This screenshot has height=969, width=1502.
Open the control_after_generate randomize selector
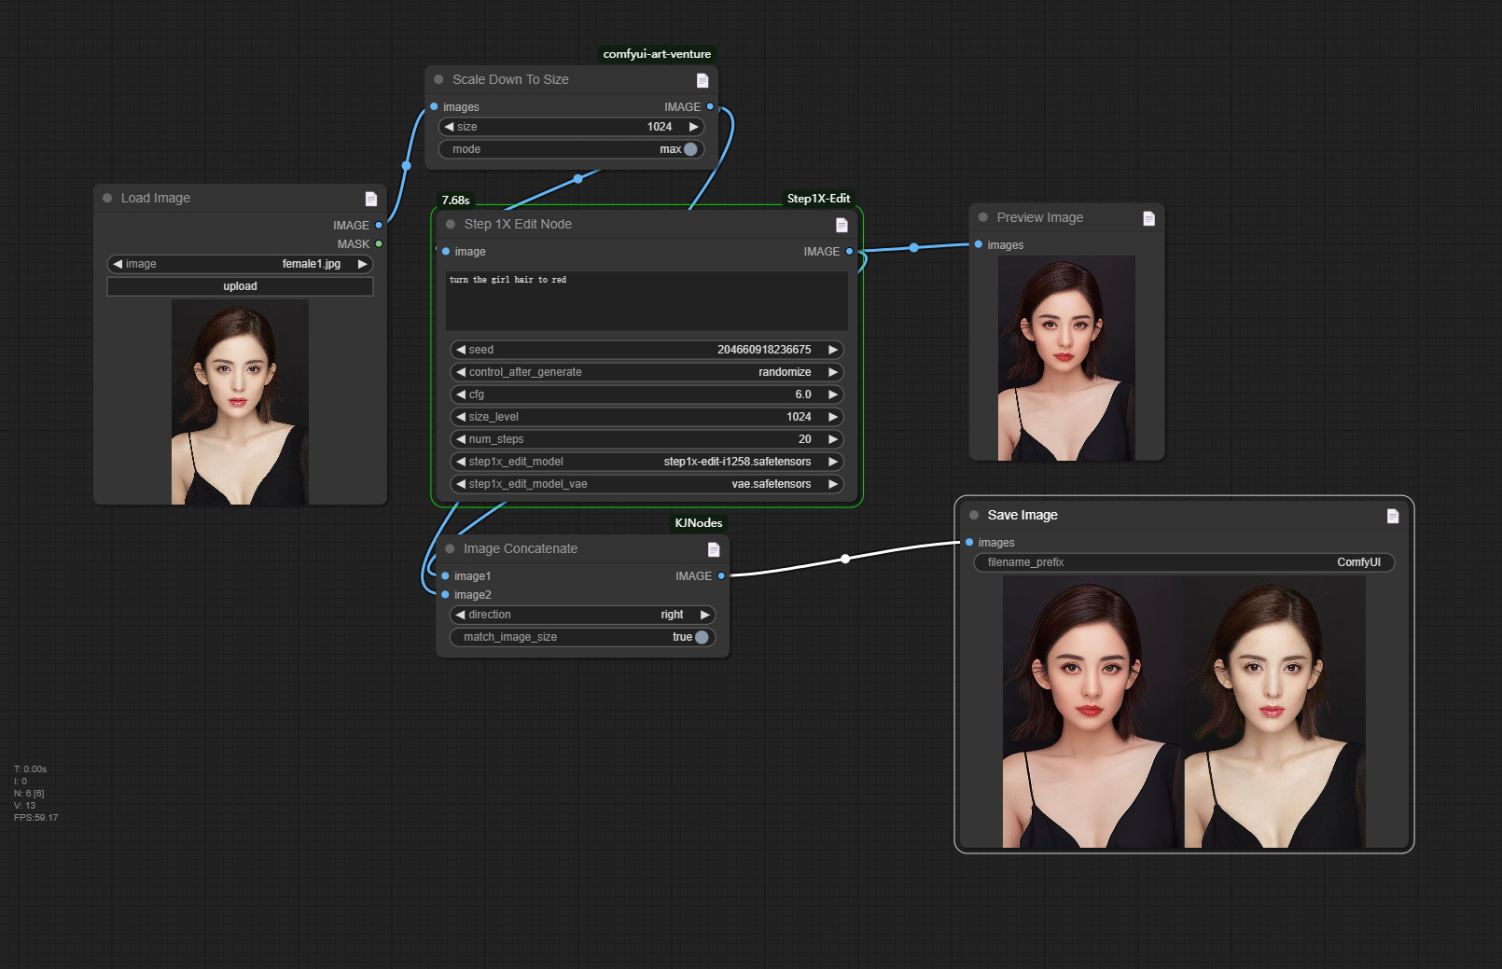[647, 371]
